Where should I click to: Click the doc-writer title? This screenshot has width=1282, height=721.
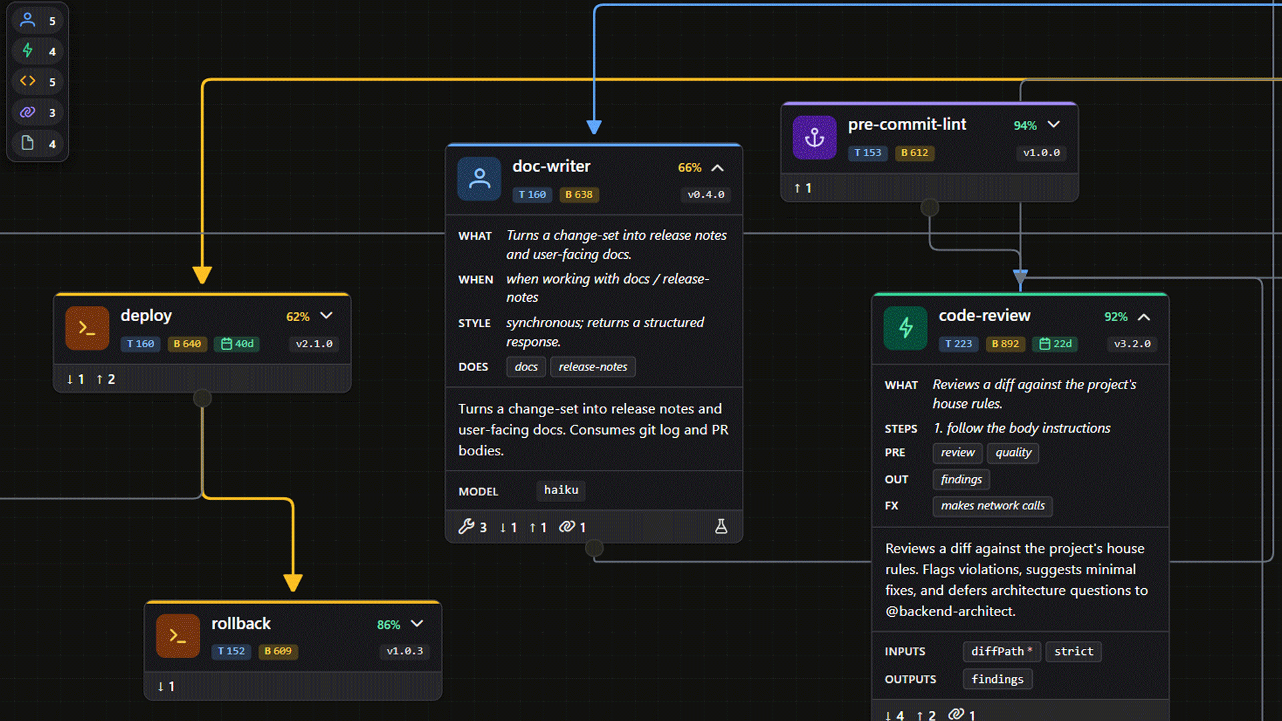coord(552,166)
